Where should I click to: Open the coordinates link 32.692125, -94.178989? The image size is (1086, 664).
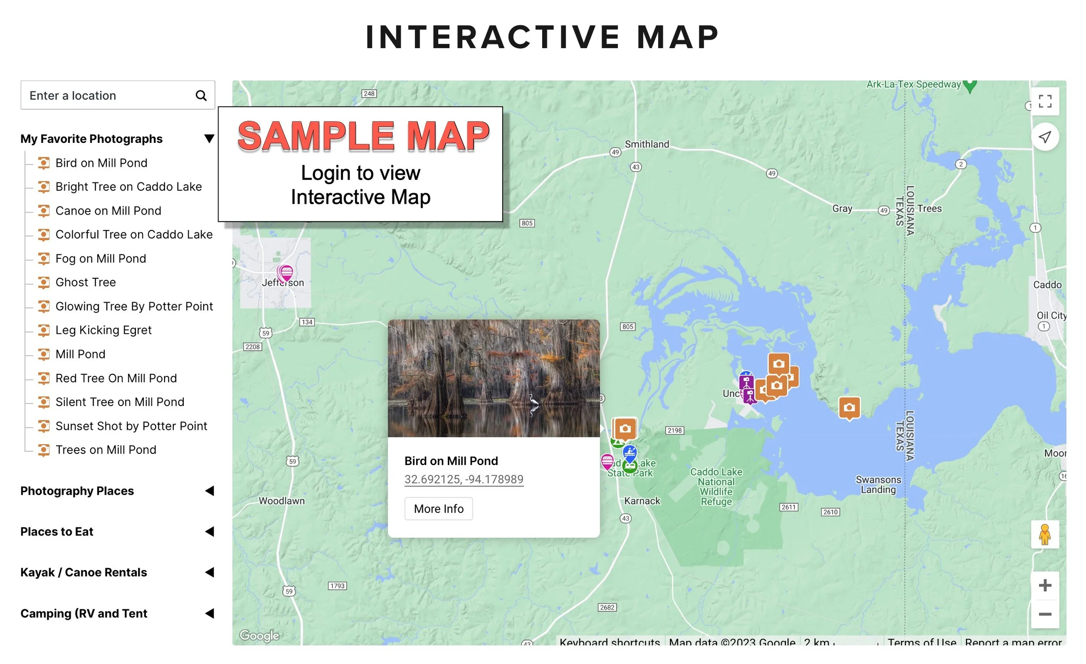(x=464, y=479)
